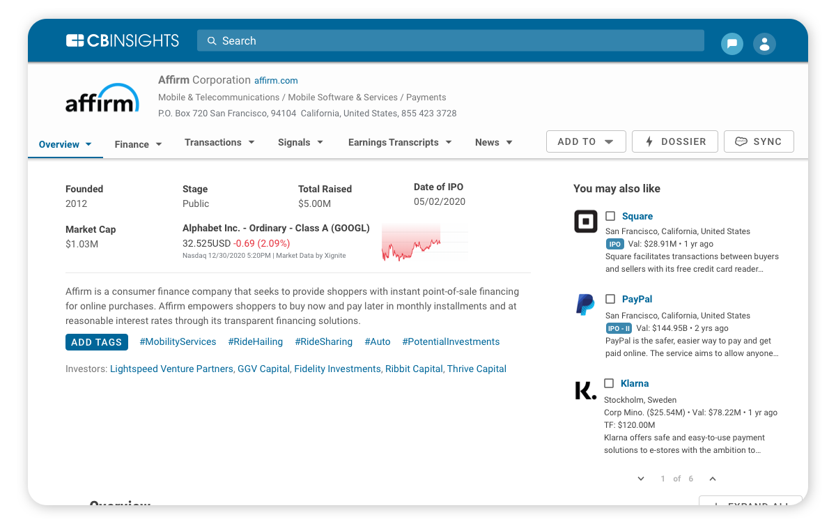Click the SYNC button

pos(759,141)
